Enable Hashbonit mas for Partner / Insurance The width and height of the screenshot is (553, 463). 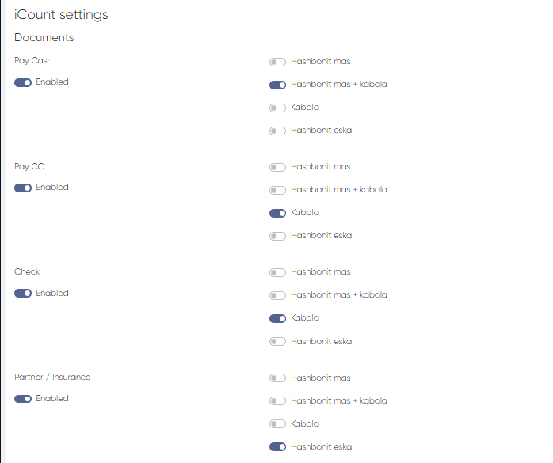tap(277, 378)
